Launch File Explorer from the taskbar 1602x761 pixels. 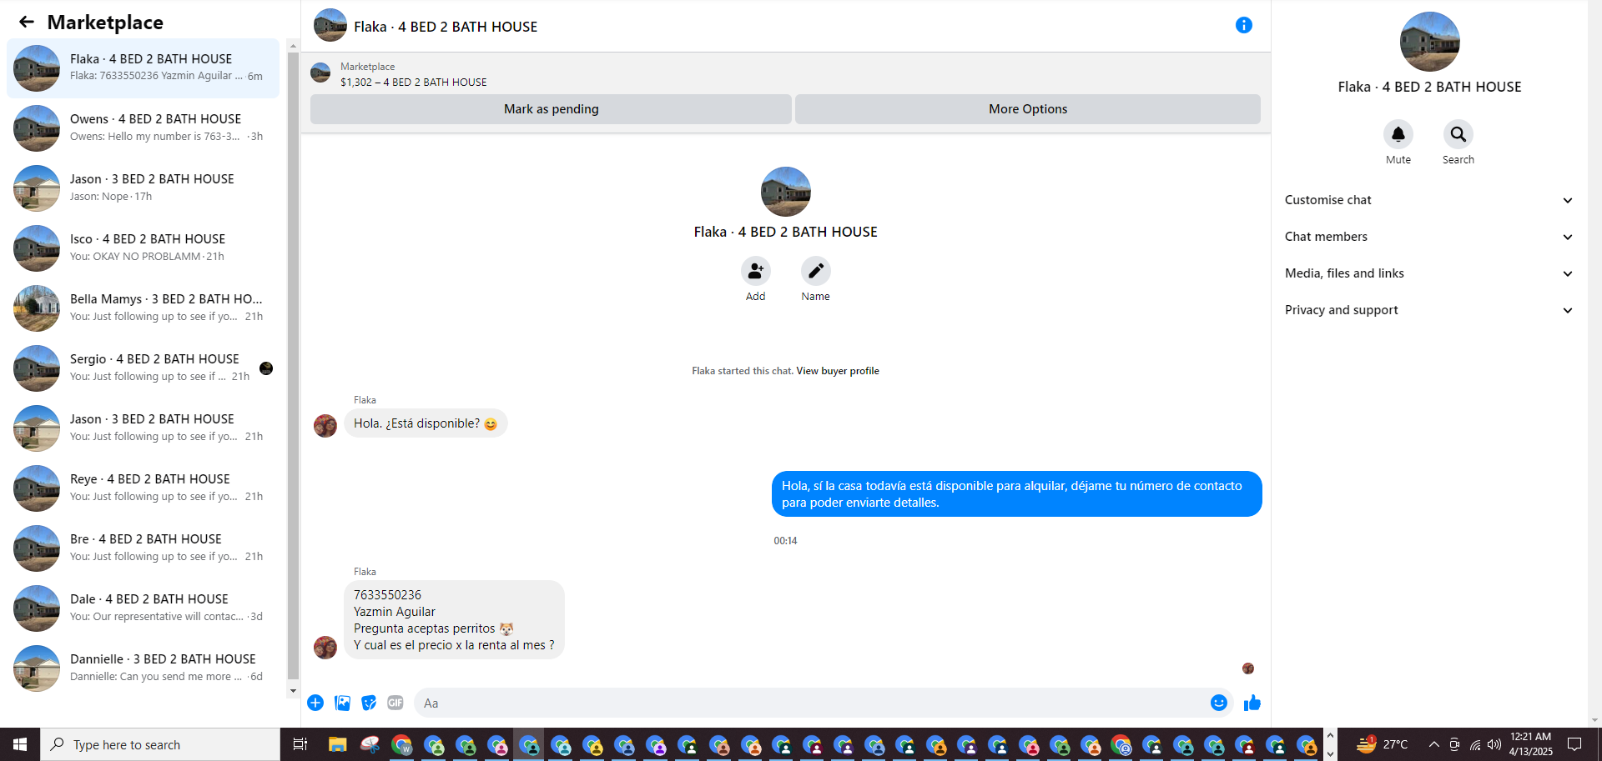tap(337, 744)
